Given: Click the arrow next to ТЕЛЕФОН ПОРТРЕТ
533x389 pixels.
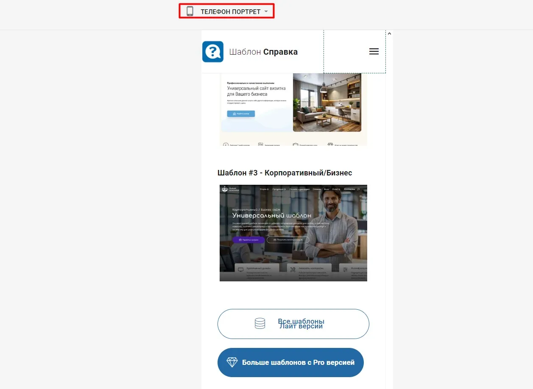Looking at the screenshot, I should (x=266, y=11).
